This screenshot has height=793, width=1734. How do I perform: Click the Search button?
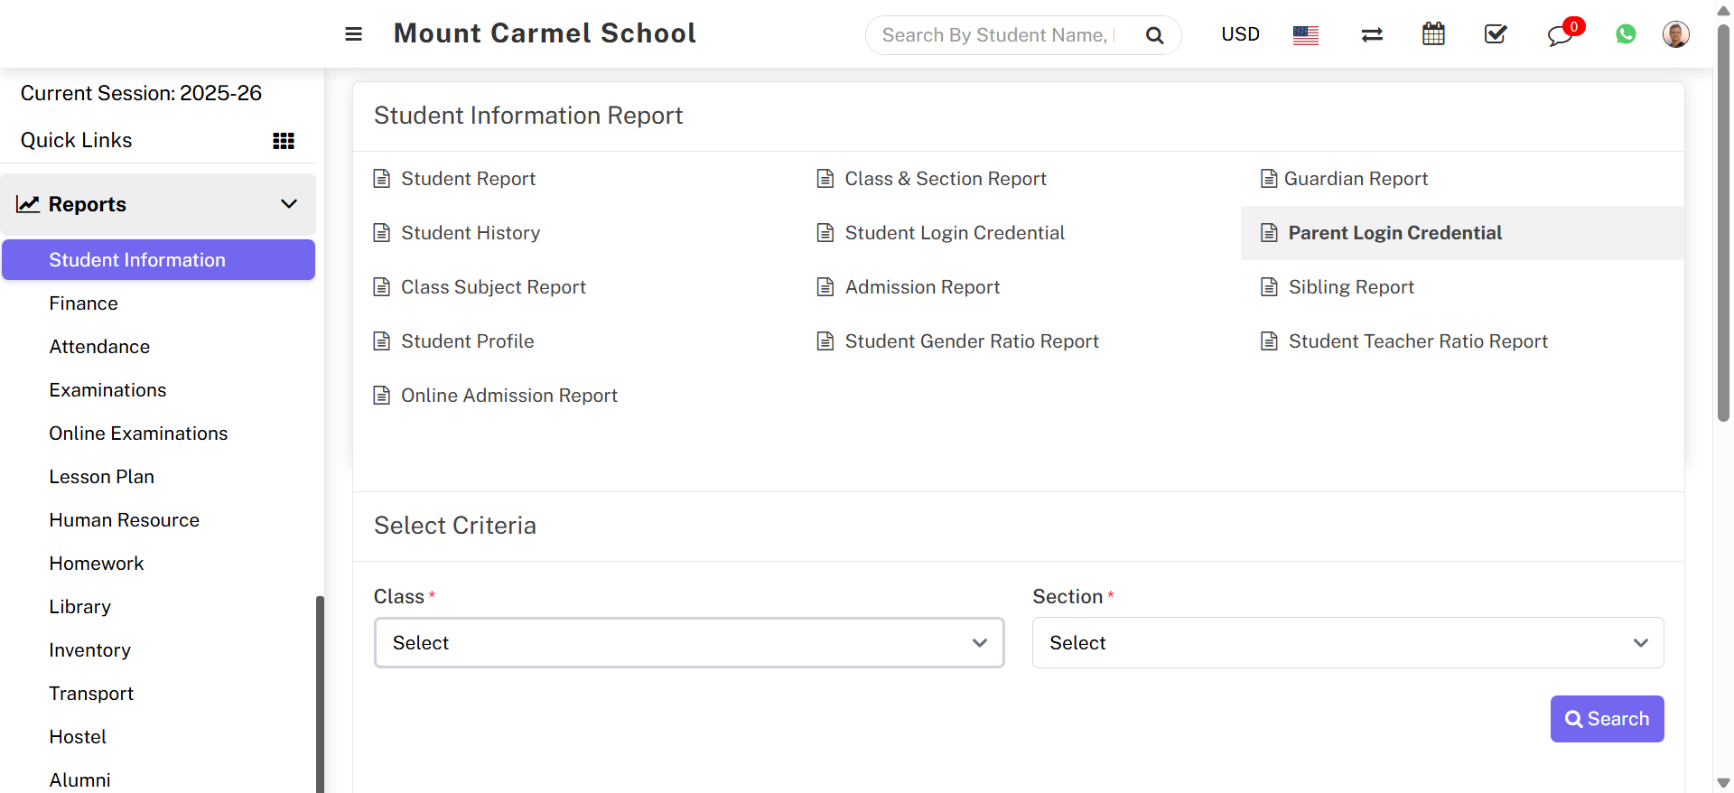point(1607,719)
